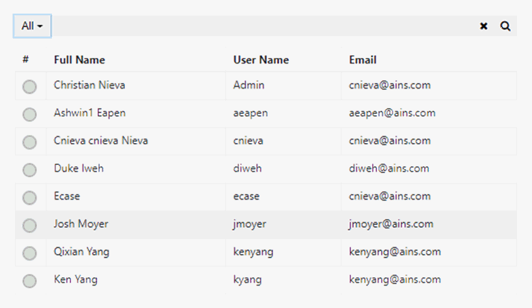Viewport: 532px width, 308px height.
Task: Select the radio button for Ecase
Action: 29,198
